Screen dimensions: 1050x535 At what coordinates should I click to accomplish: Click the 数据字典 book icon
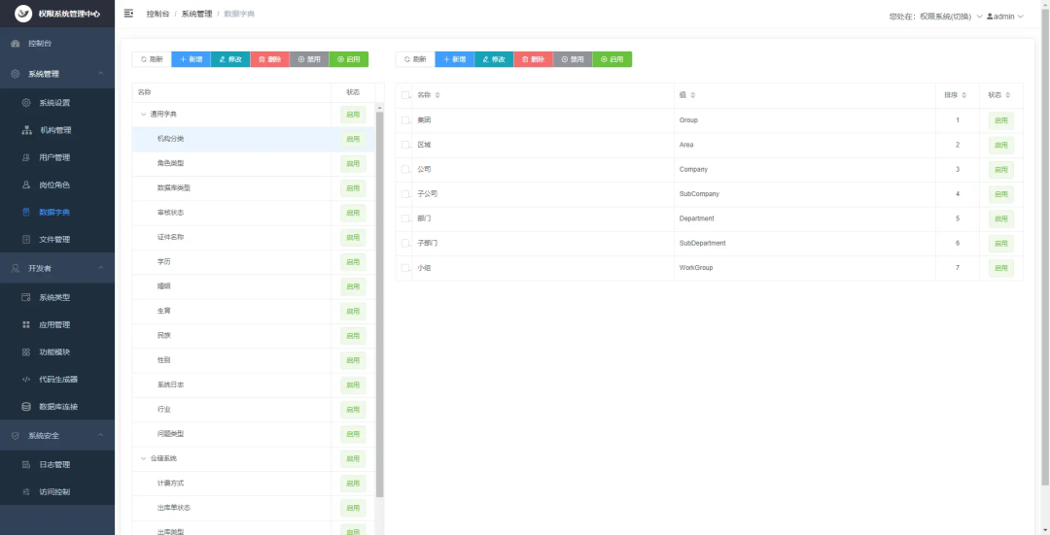(x=26, y=212)
